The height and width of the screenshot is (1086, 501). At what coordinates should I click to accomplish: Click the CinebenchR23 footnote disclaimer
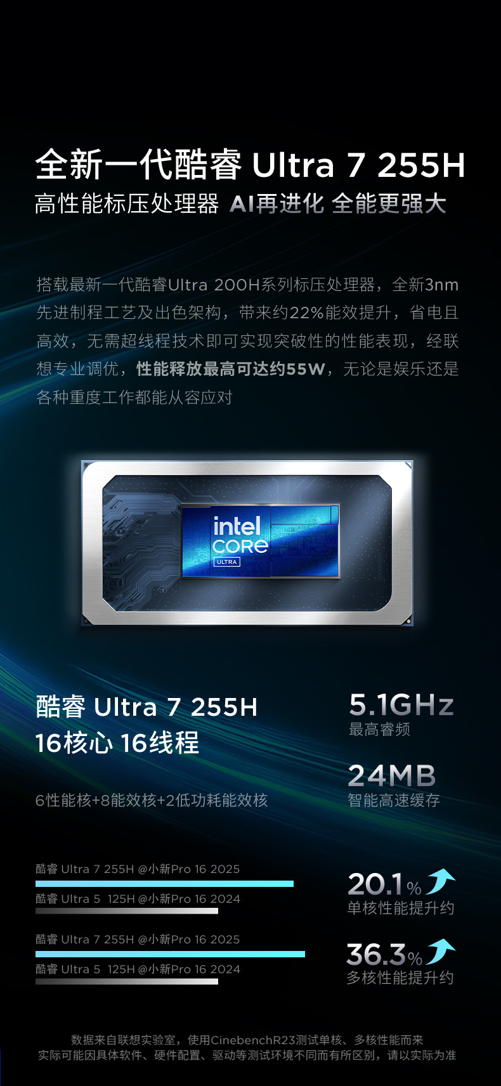[247, 1047]
